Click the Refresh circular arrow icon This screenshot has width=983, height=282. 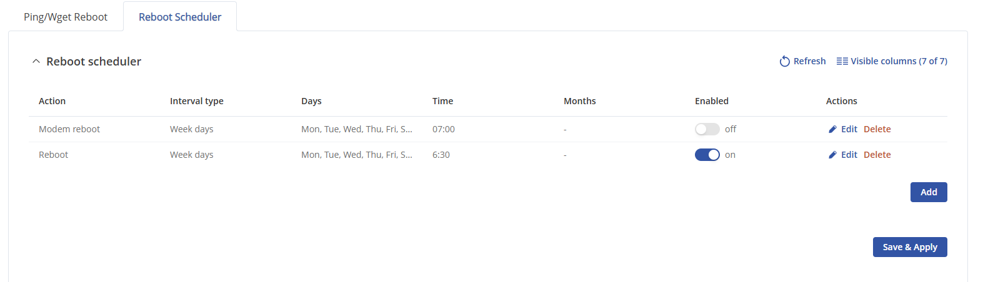(x=785, y=61)
